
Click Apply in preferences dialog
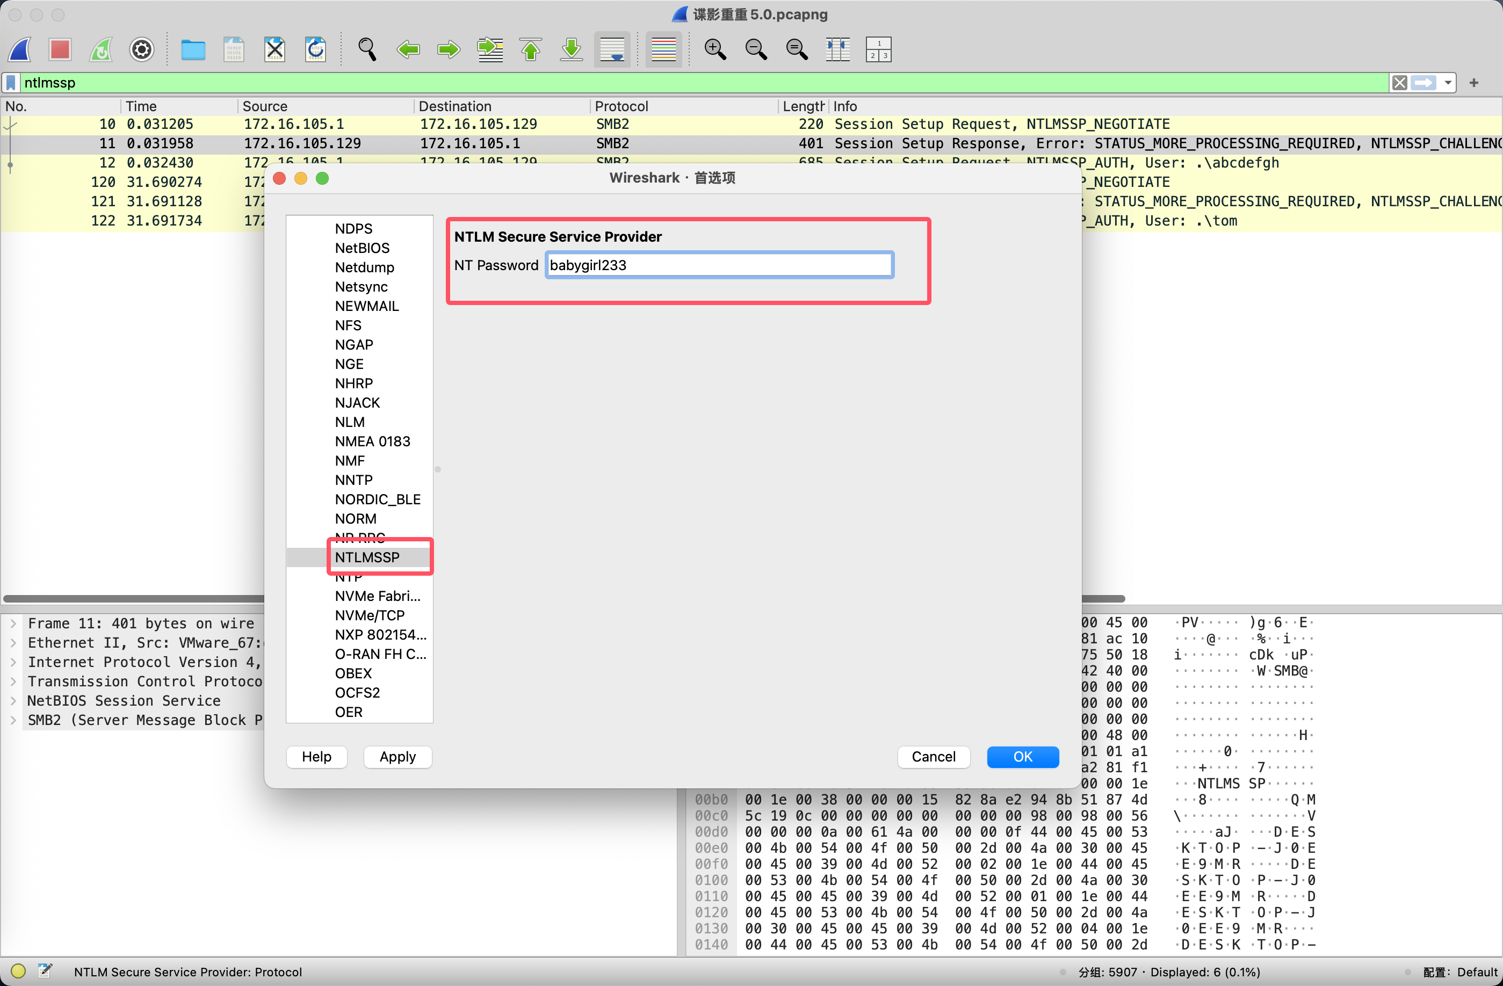coord(397,757)
